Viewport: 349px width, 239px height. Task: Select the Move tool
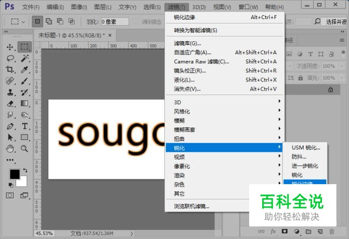point(10,47)
